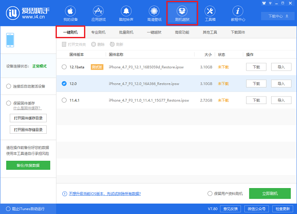This screenshot has width=297, height=214.
Task: Click 备份/恢复数据 green button
Action: [x=28, y=165]
